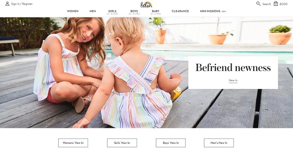Click the user account profile icon
Screen dimensions: 293x157
pos(7,4)
